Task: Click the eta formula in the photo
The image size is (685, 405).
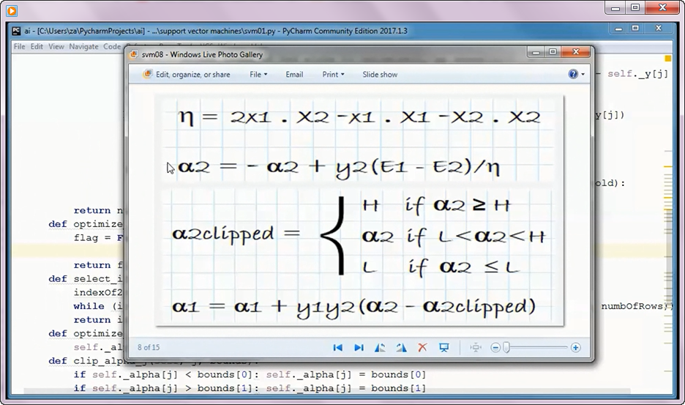Action: [359, 117]
